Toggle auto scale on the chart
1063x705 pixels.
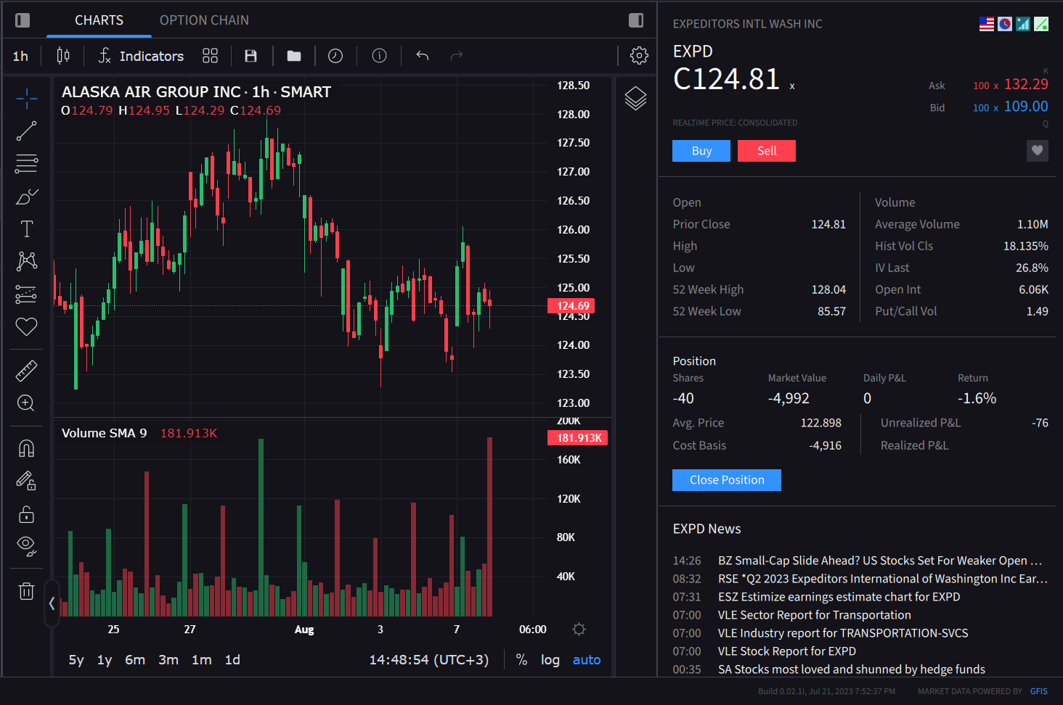click(x=586, y=659)
